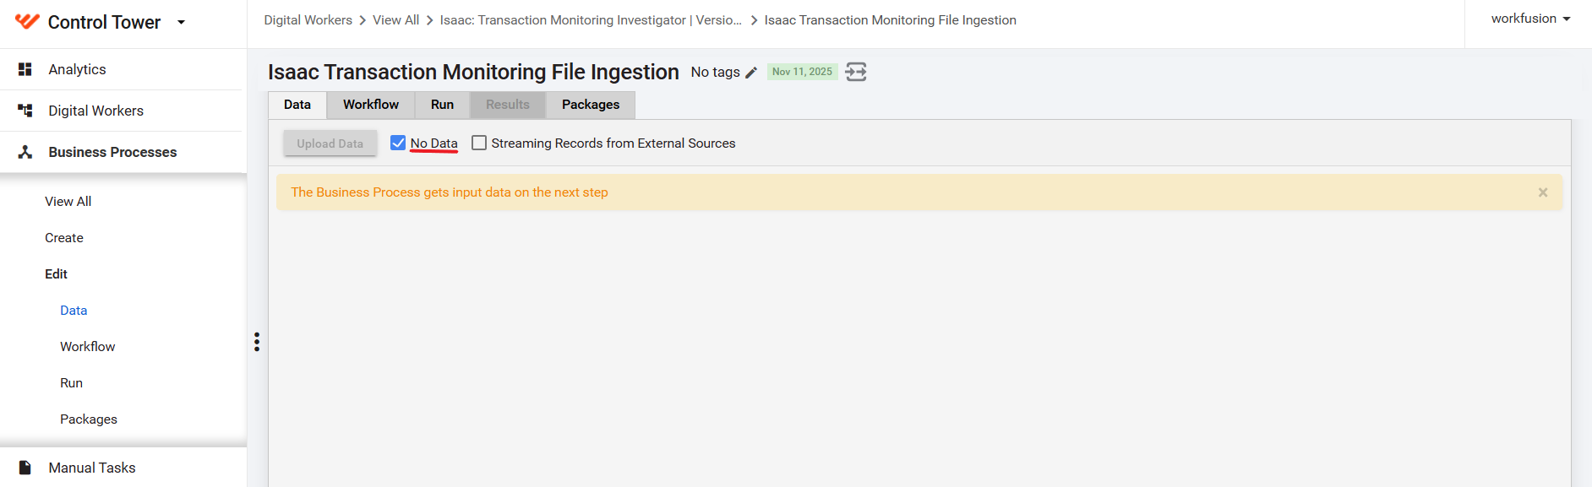This screenshot has height=487, width=1592.
Task: Select the Digital Workers sidebar icon
Action: 25,111
